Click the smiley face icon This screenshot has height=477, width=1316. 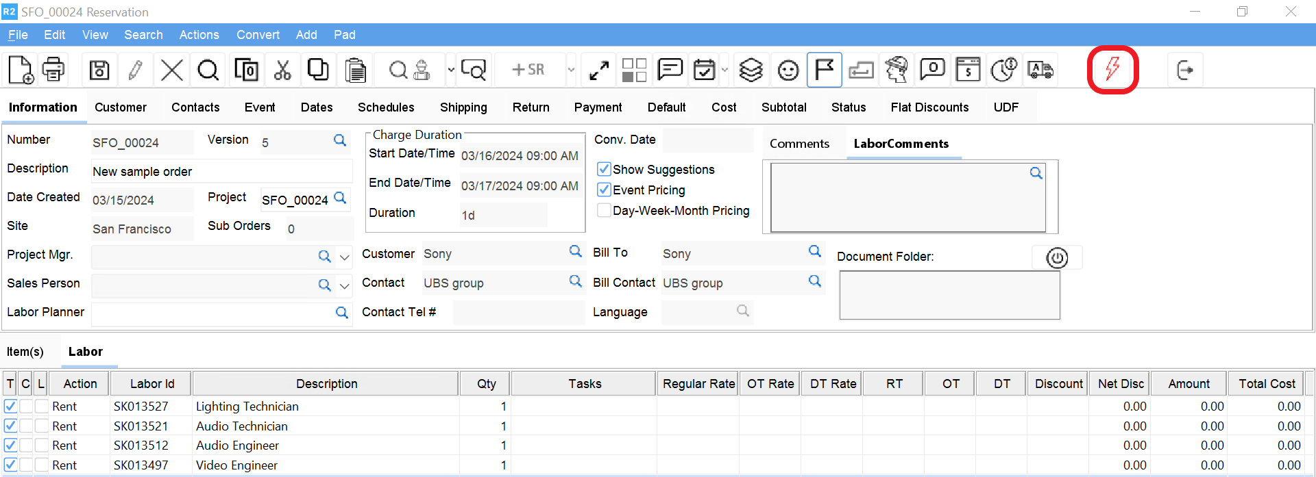point(788,70)
